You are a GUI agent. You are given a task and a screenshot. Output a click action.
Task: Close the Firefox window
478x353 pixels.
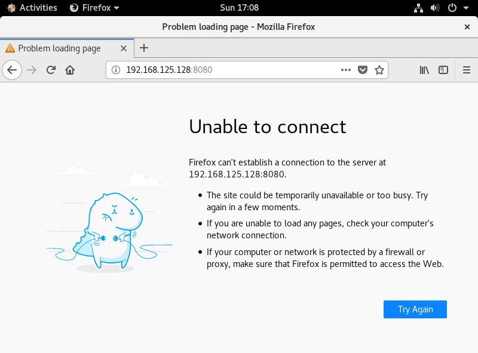467,27
